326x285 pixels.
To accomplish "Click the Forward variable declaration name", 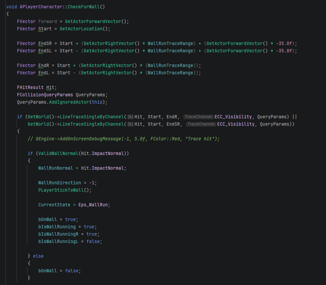I will 48,21.
